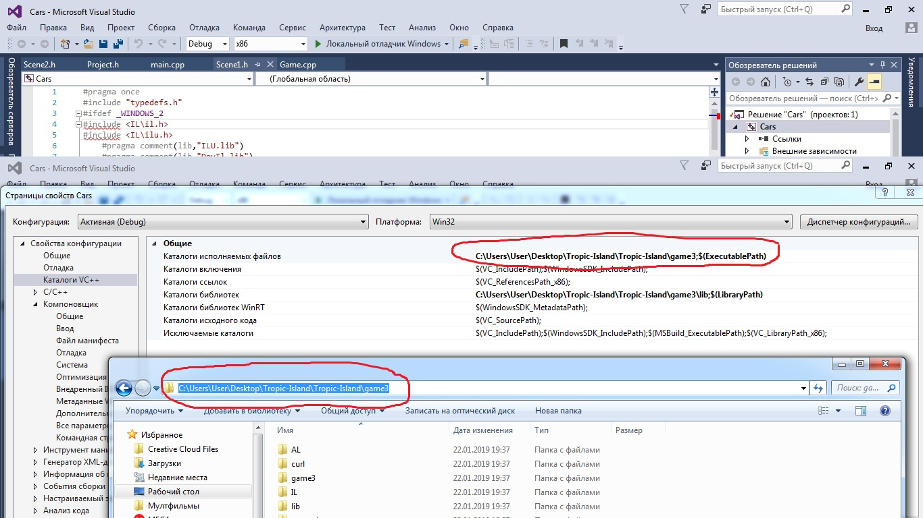Save the current file with the single floppy icon

103,44
